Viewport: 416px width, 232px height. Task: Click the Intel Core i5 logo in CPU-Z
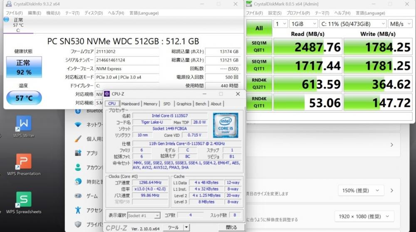[225, 125]
